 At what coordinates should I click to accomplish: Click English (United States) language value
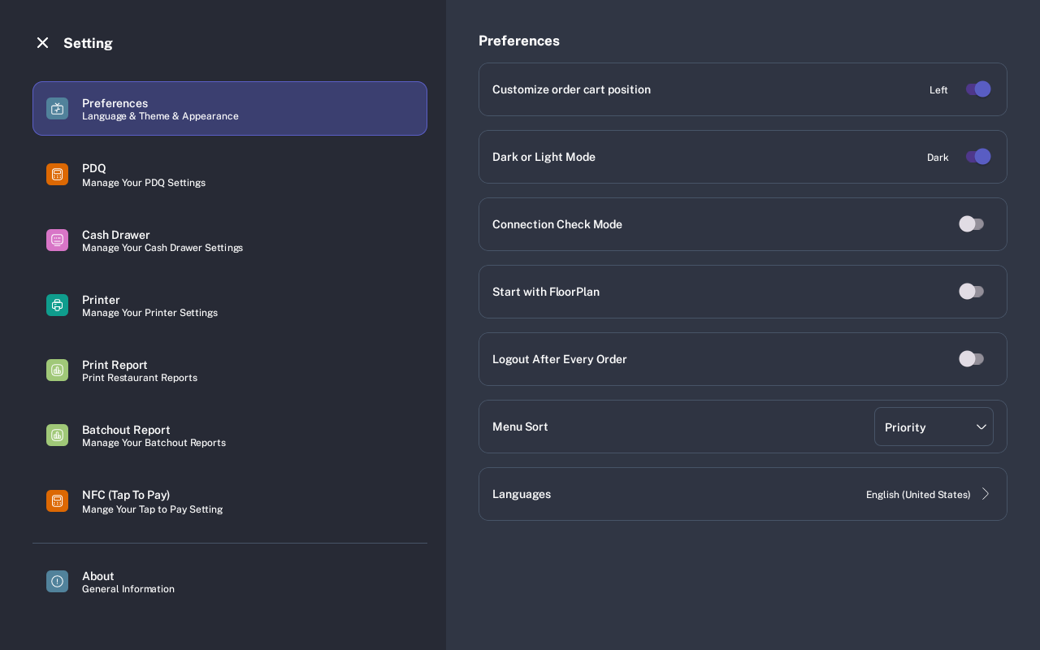pyautogui.click(x=918, y=494)
